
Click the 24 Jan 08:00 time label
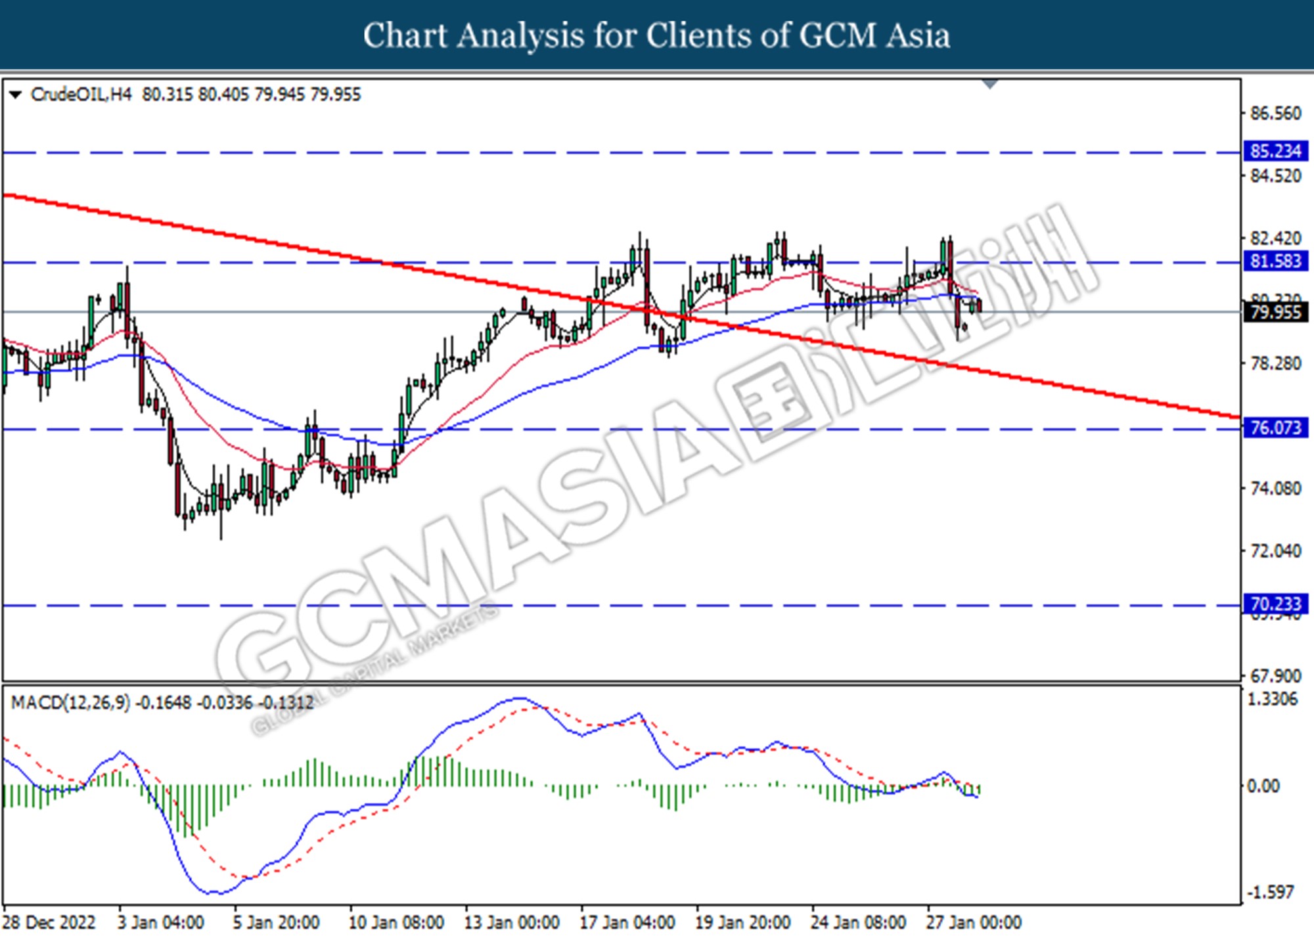pyautogui.click(x=859, y=923)
